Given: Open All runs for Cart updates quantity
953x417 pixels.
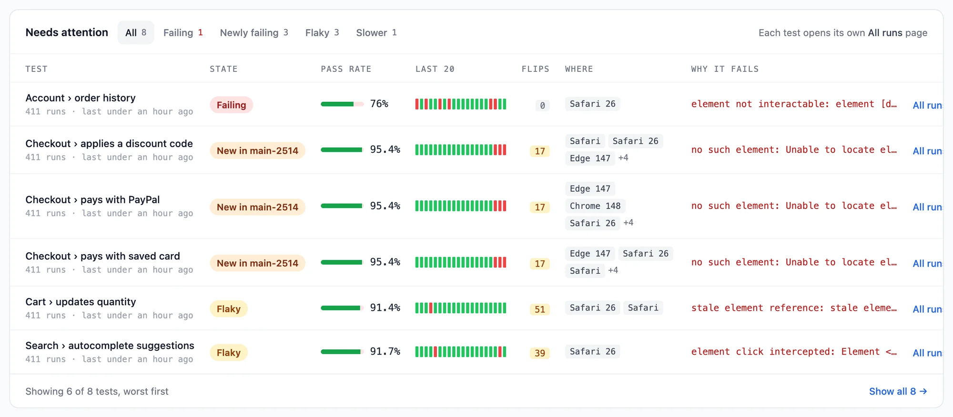Looking at the screenshot, I should (x=927, y=309).
